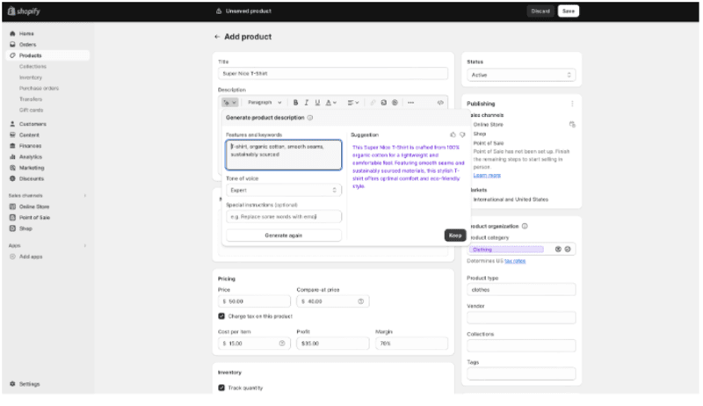Screen dimensions: 703x406
Task: Open the Paragraph style dropdown
Action: coord(265,103)
